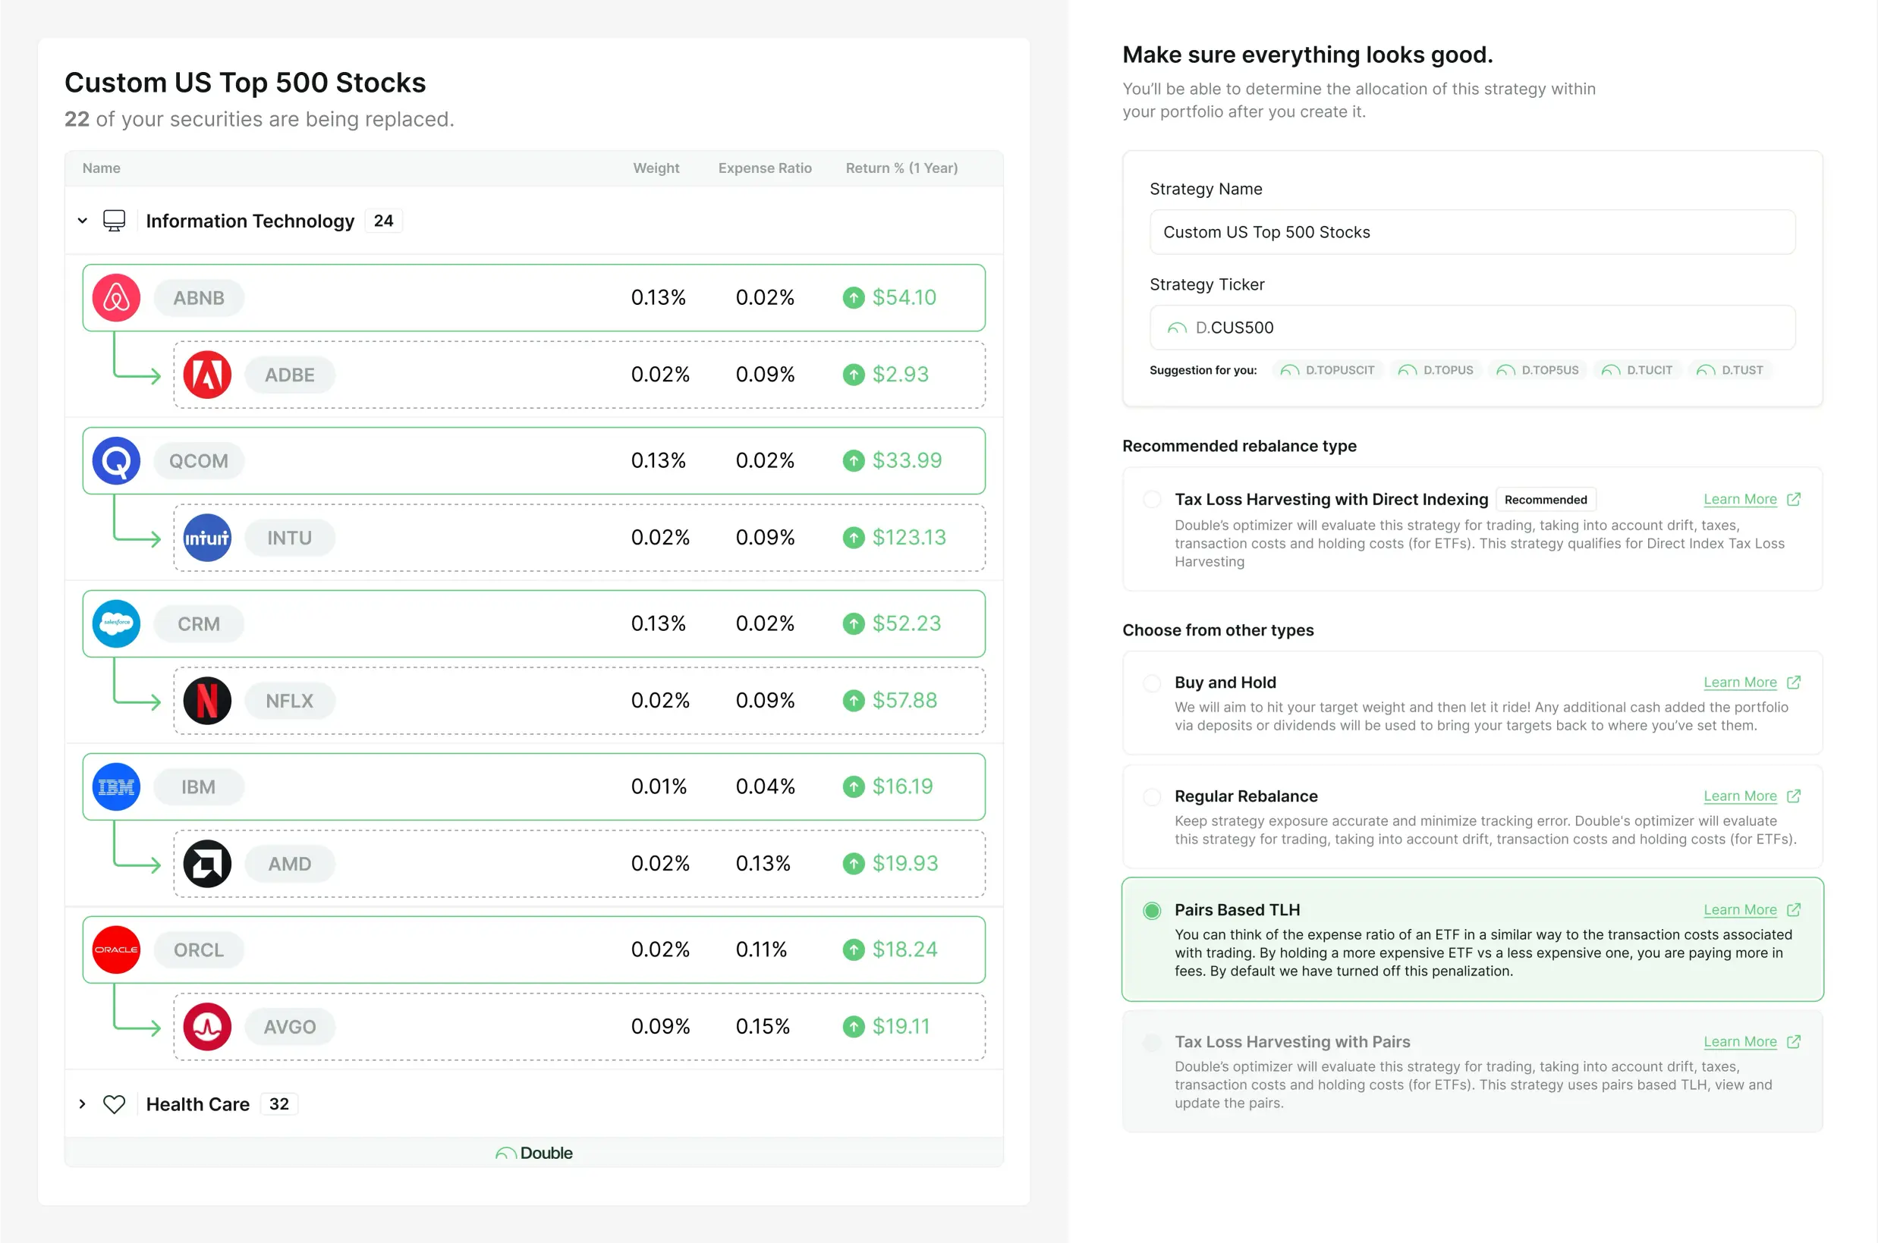The image size is (1878, 1243).
Task: Click the Strategy Ticker input field
Action: point(1472,328)
